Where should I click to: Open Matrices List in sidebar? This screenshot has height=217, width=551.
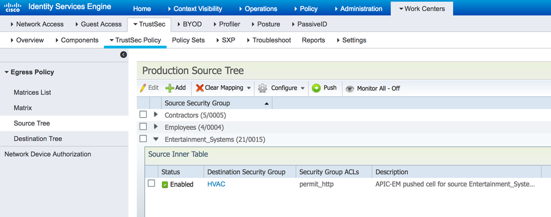click(x=33, y=93)
